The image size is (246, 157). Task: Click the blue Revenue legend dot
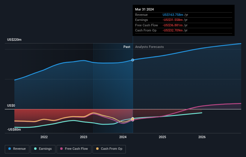10,149
